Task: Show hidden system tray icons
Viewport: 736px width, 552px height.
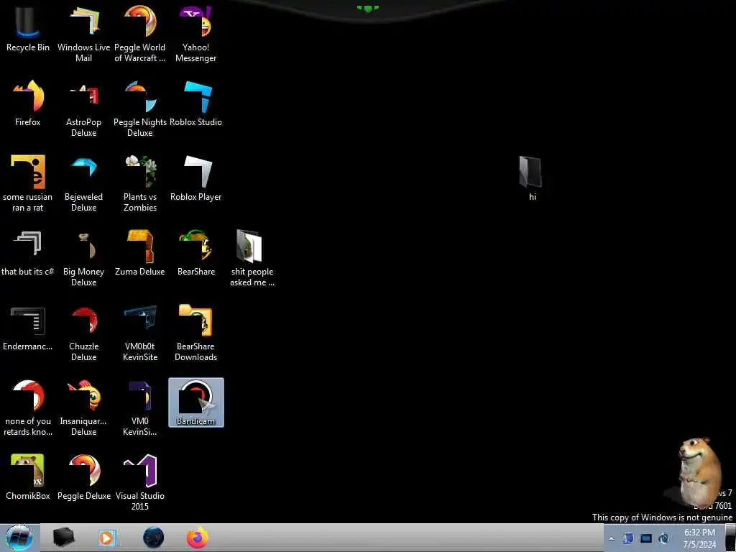Action: [611, 538]
